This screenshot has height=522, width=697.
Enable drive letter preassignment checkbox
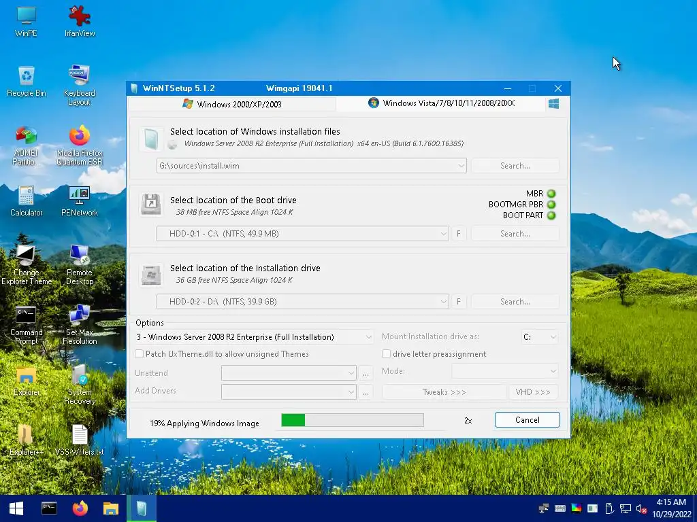(387, 353)
